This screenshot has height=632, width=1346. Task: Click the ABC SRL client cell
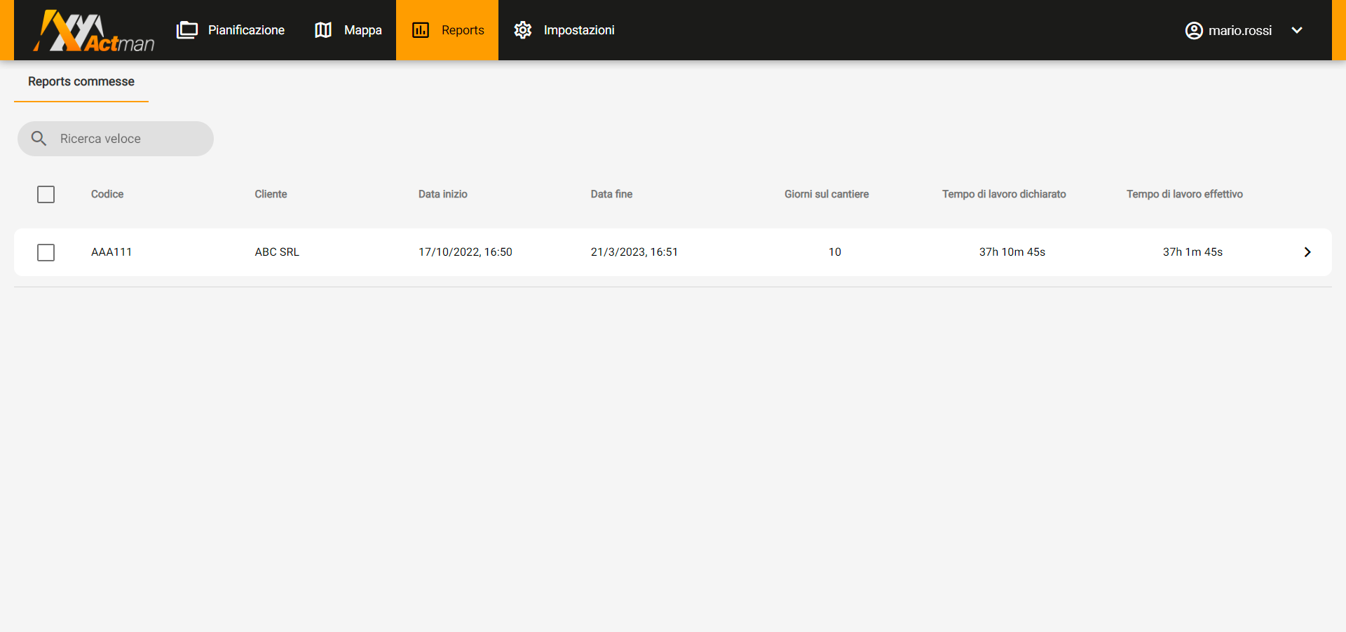277,252
